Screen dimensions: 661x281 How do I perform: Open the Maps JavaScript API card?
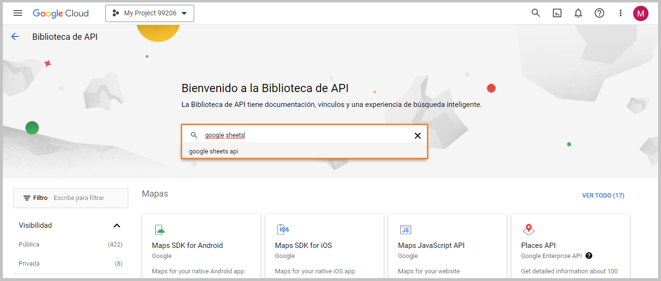pos(448,246)
